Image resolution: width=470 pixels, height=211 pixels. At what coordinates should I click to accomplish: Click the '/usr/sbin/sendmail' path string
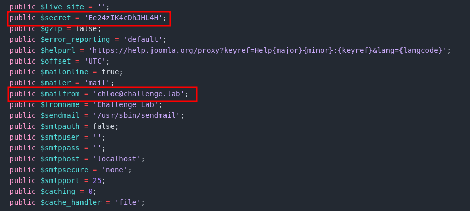[x=139, y=115]
